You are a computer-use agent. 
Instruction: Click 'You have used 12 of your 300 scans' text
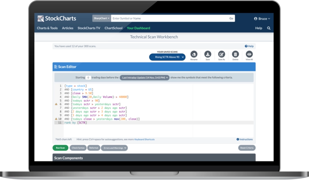click(x=75, y=46)
